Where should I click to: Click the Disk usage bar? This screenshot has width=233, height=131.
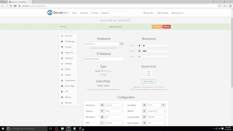(x=155, y=56)
